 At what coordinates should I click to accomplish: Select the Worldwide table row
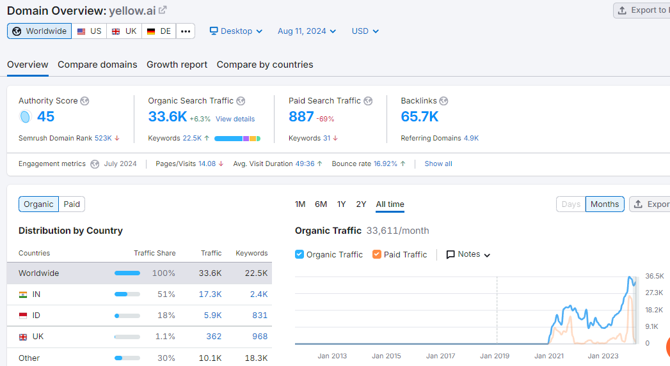pos(140,273)
